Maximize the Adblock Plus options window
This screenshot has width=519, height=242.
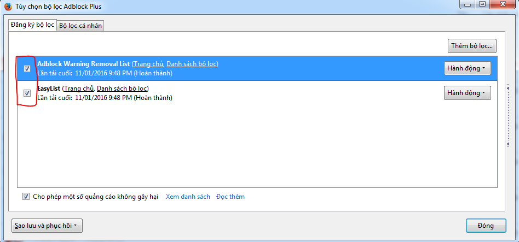coord(482,4)
